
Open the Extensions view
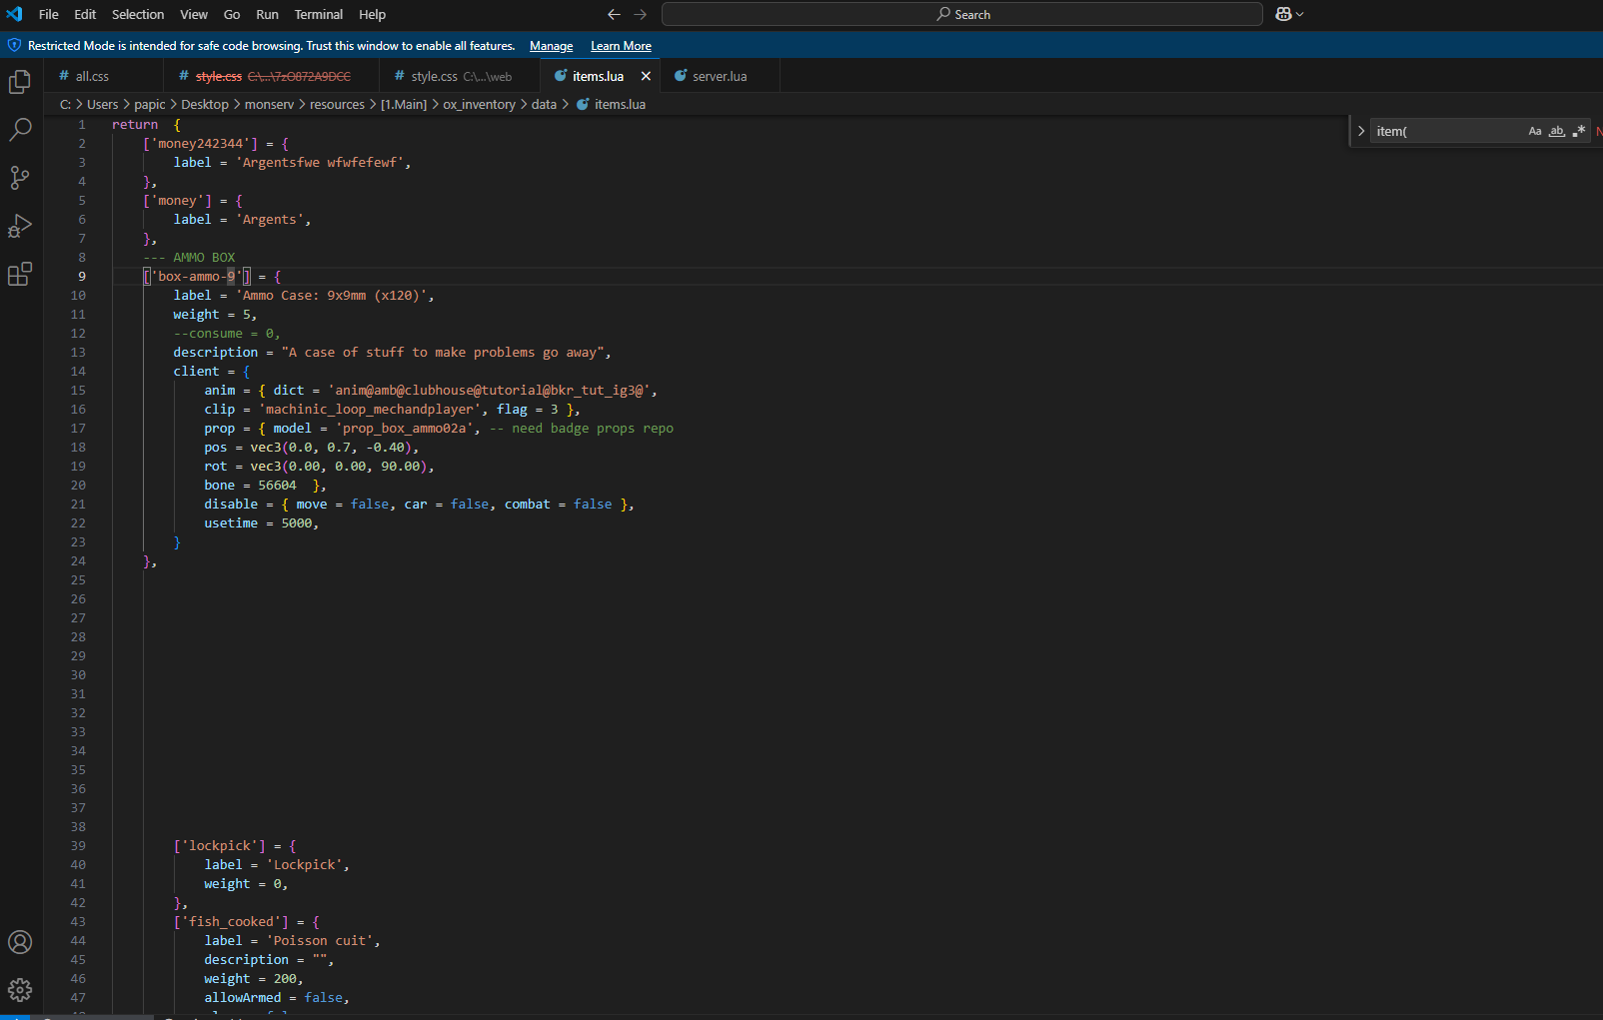(x=20, y=274)
